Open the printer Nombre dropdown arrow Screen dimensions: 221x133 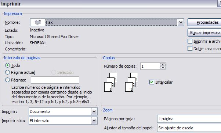click(x=181, y=22)
